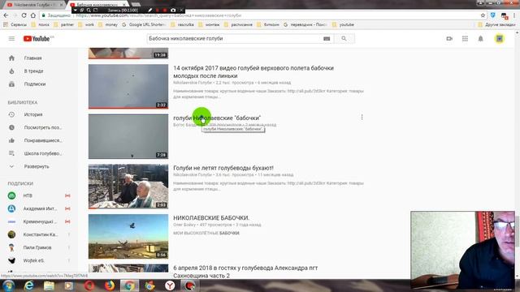This screenshot has width=520, height=292.
Task: Open the Windows Start button
Action: click(x=9, y=286)
